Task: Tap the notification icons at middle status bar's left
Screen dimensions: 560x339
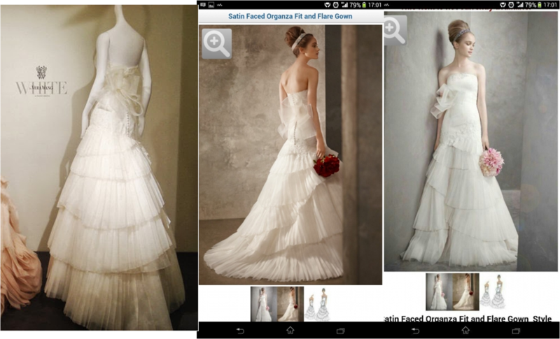Action: pyautogui.click(x=207, y=5)
